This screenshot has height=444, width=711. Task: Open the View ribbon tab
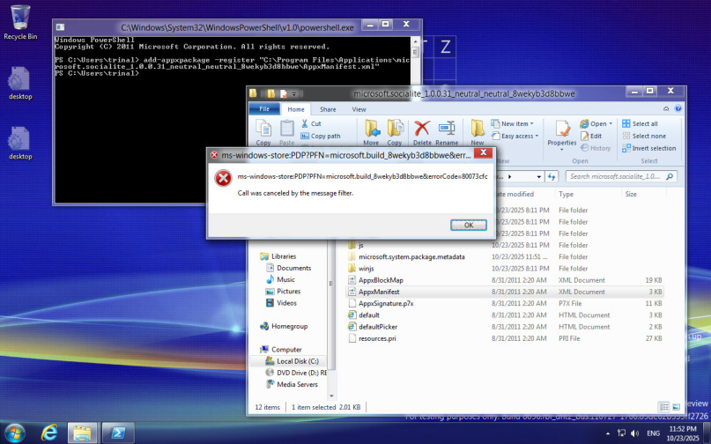359,109
